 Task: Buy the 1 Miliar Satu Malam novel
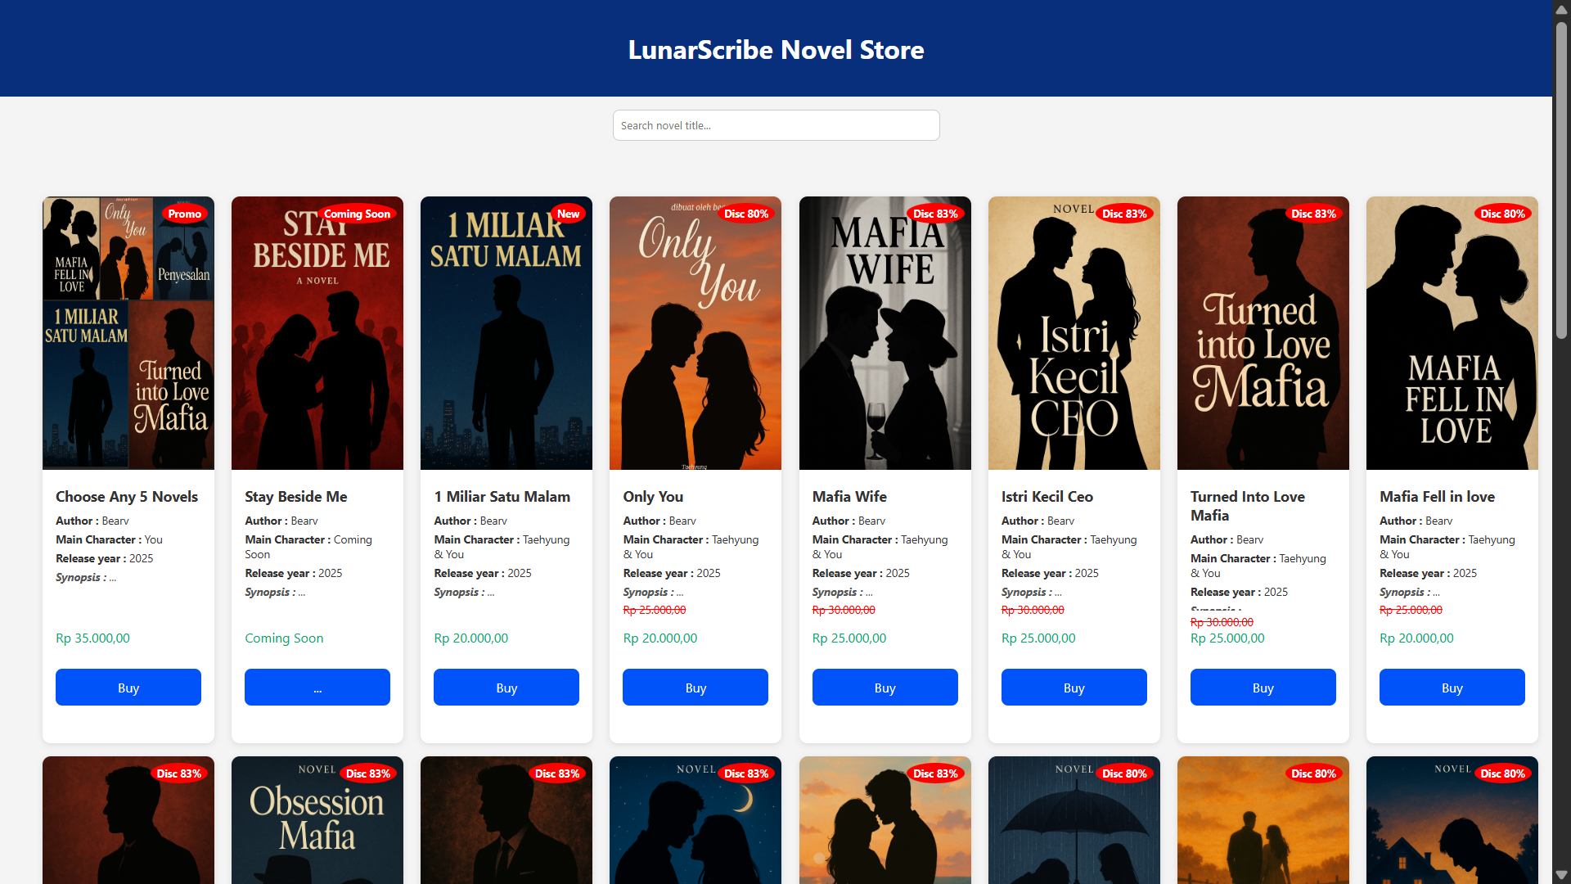point(506,688)
